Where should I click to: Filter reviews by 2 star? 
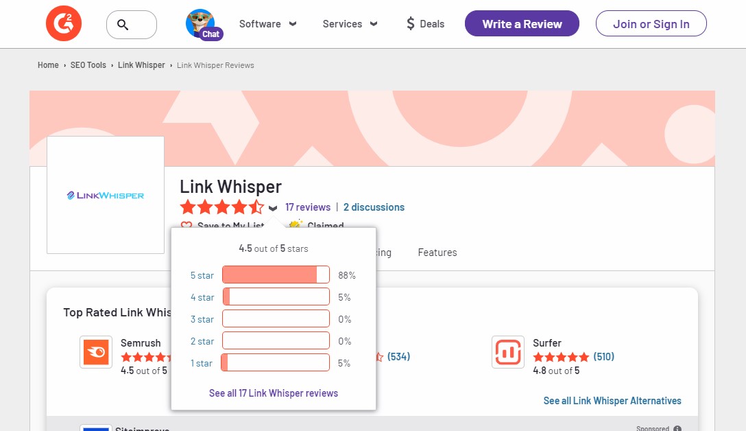point(202,341)
